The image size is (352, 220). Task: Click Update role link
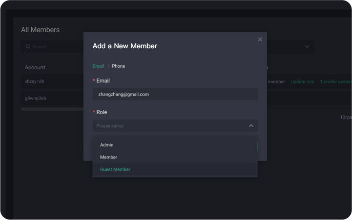point(302,81)
